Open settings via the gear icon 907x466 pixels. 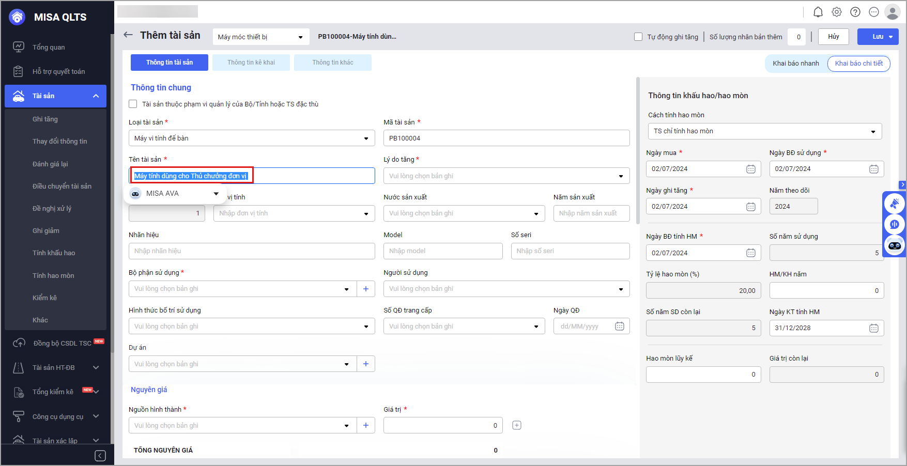pos(837,12)
